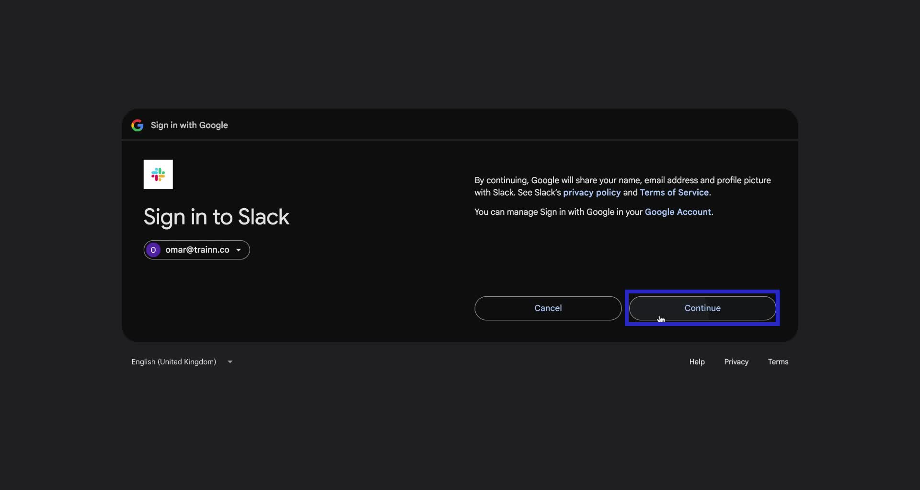Click the Cancel button
920x490 pixels.
point(548,308)
